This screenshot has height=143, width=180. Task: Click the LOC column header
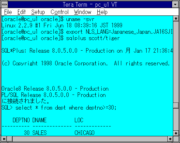(79, 120)
